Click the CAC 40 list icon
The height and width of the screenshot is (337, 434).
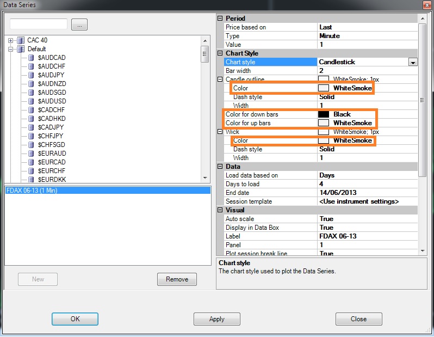[x=21, y=40]
